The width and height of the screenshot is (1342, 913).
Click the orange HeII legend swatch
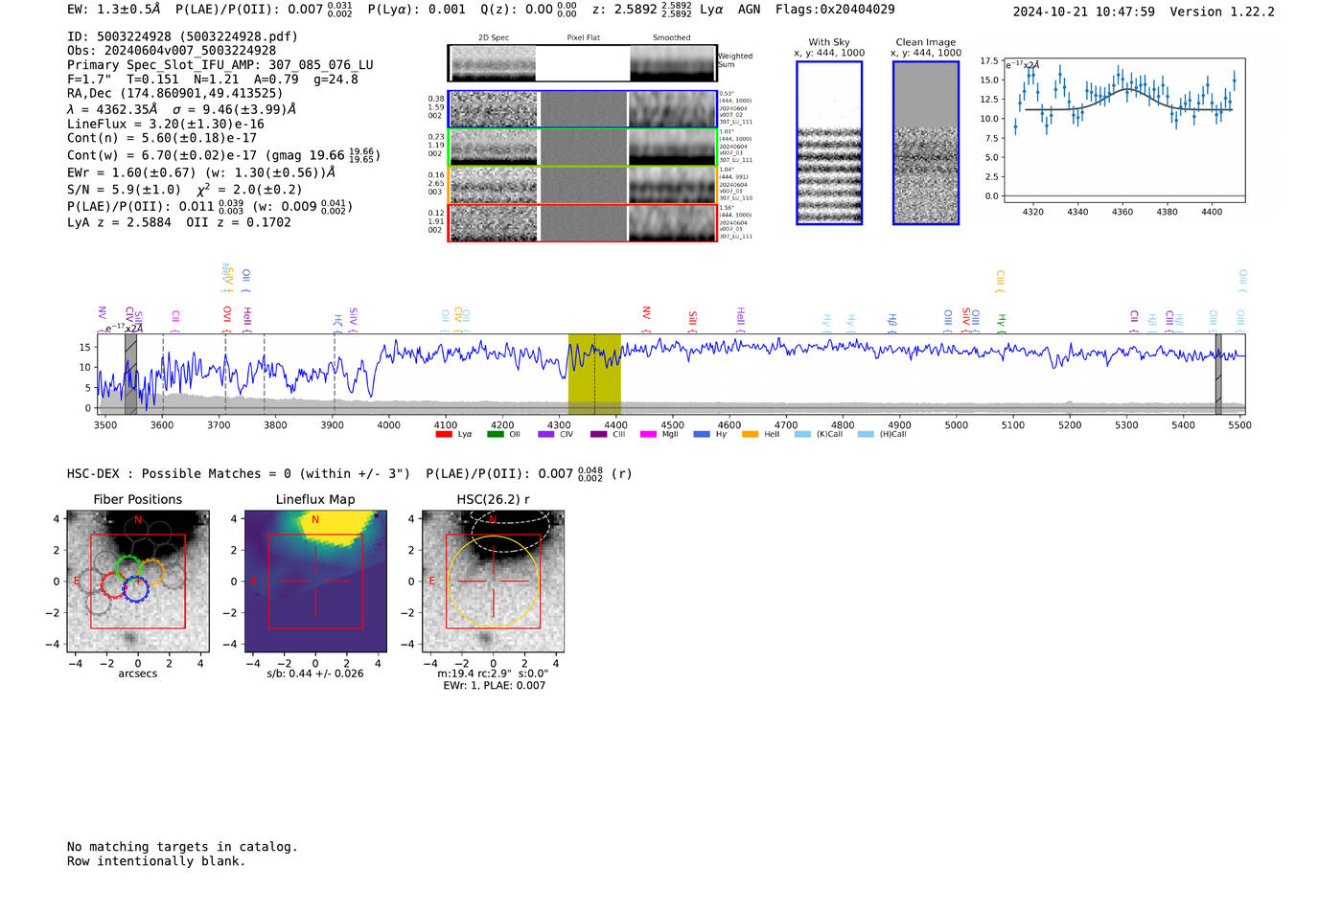(x=750, y=434)
